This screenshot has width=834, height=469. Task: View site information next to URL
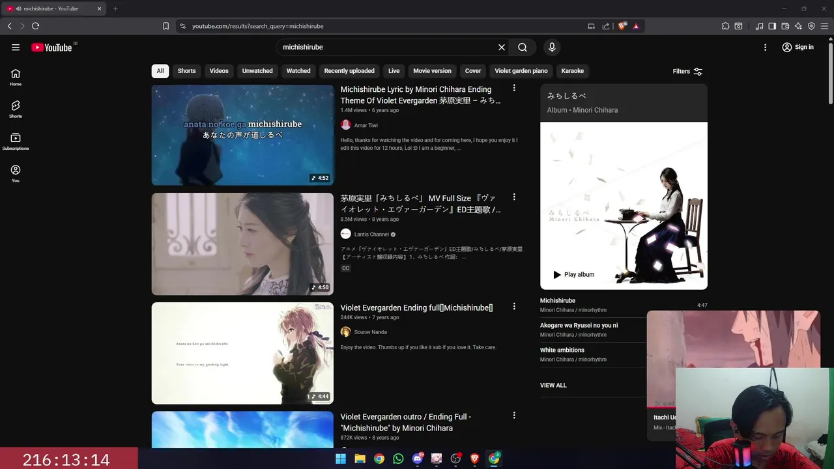pos(182,26)
